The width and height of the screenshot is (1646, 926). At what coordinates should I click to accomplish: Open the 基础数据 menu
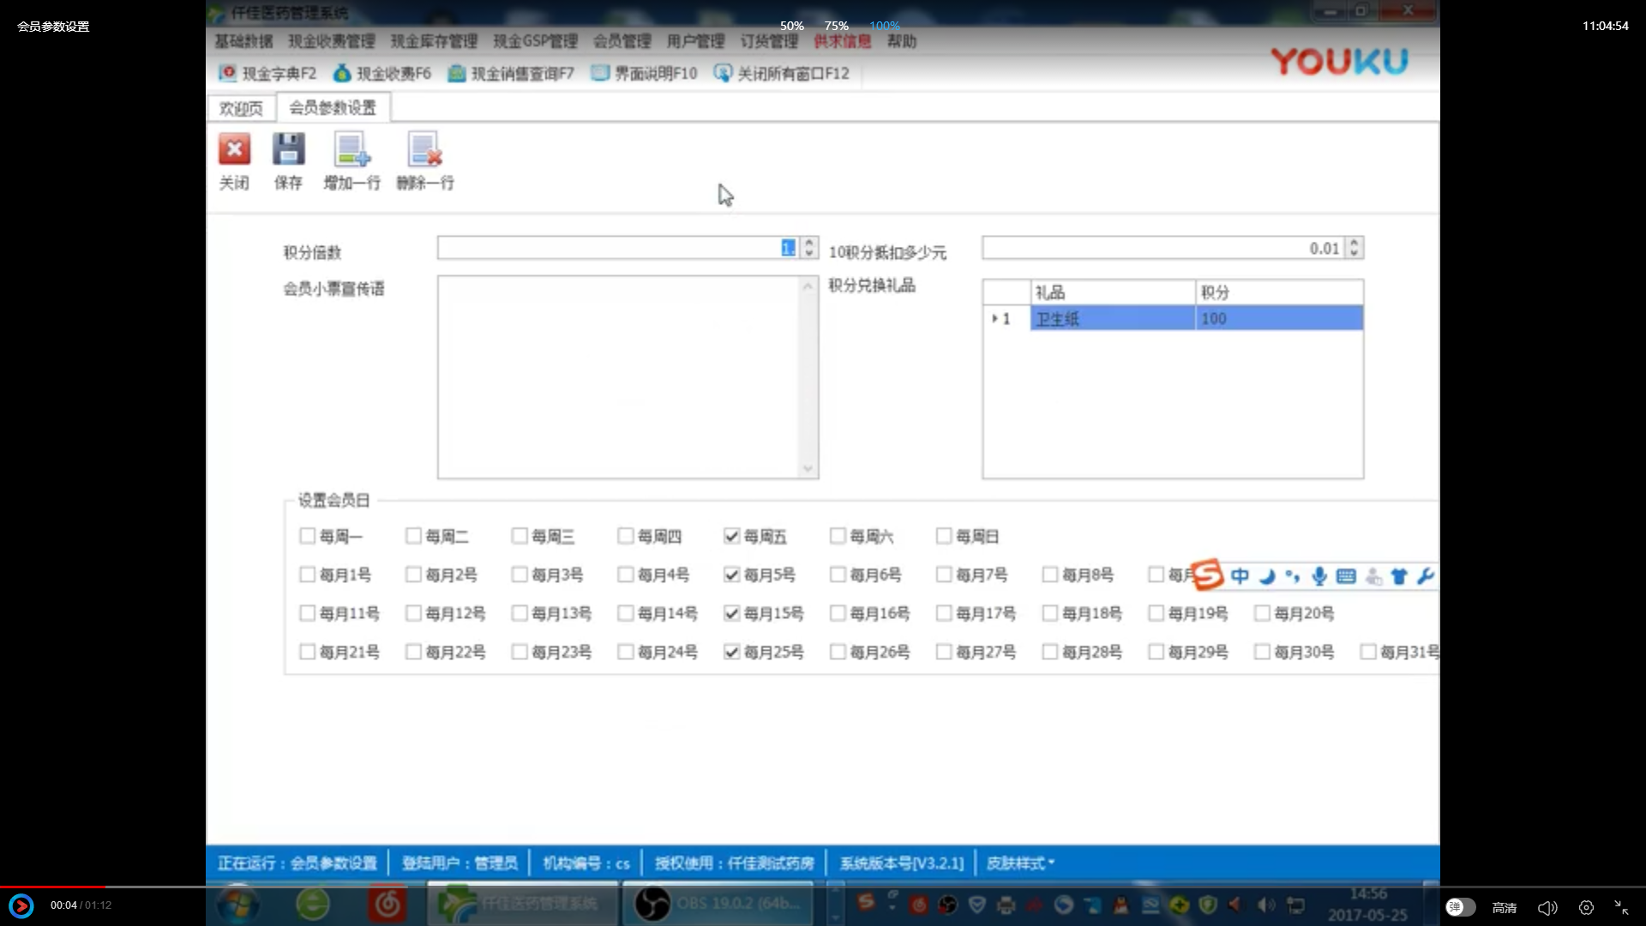[x=243, y=41]
